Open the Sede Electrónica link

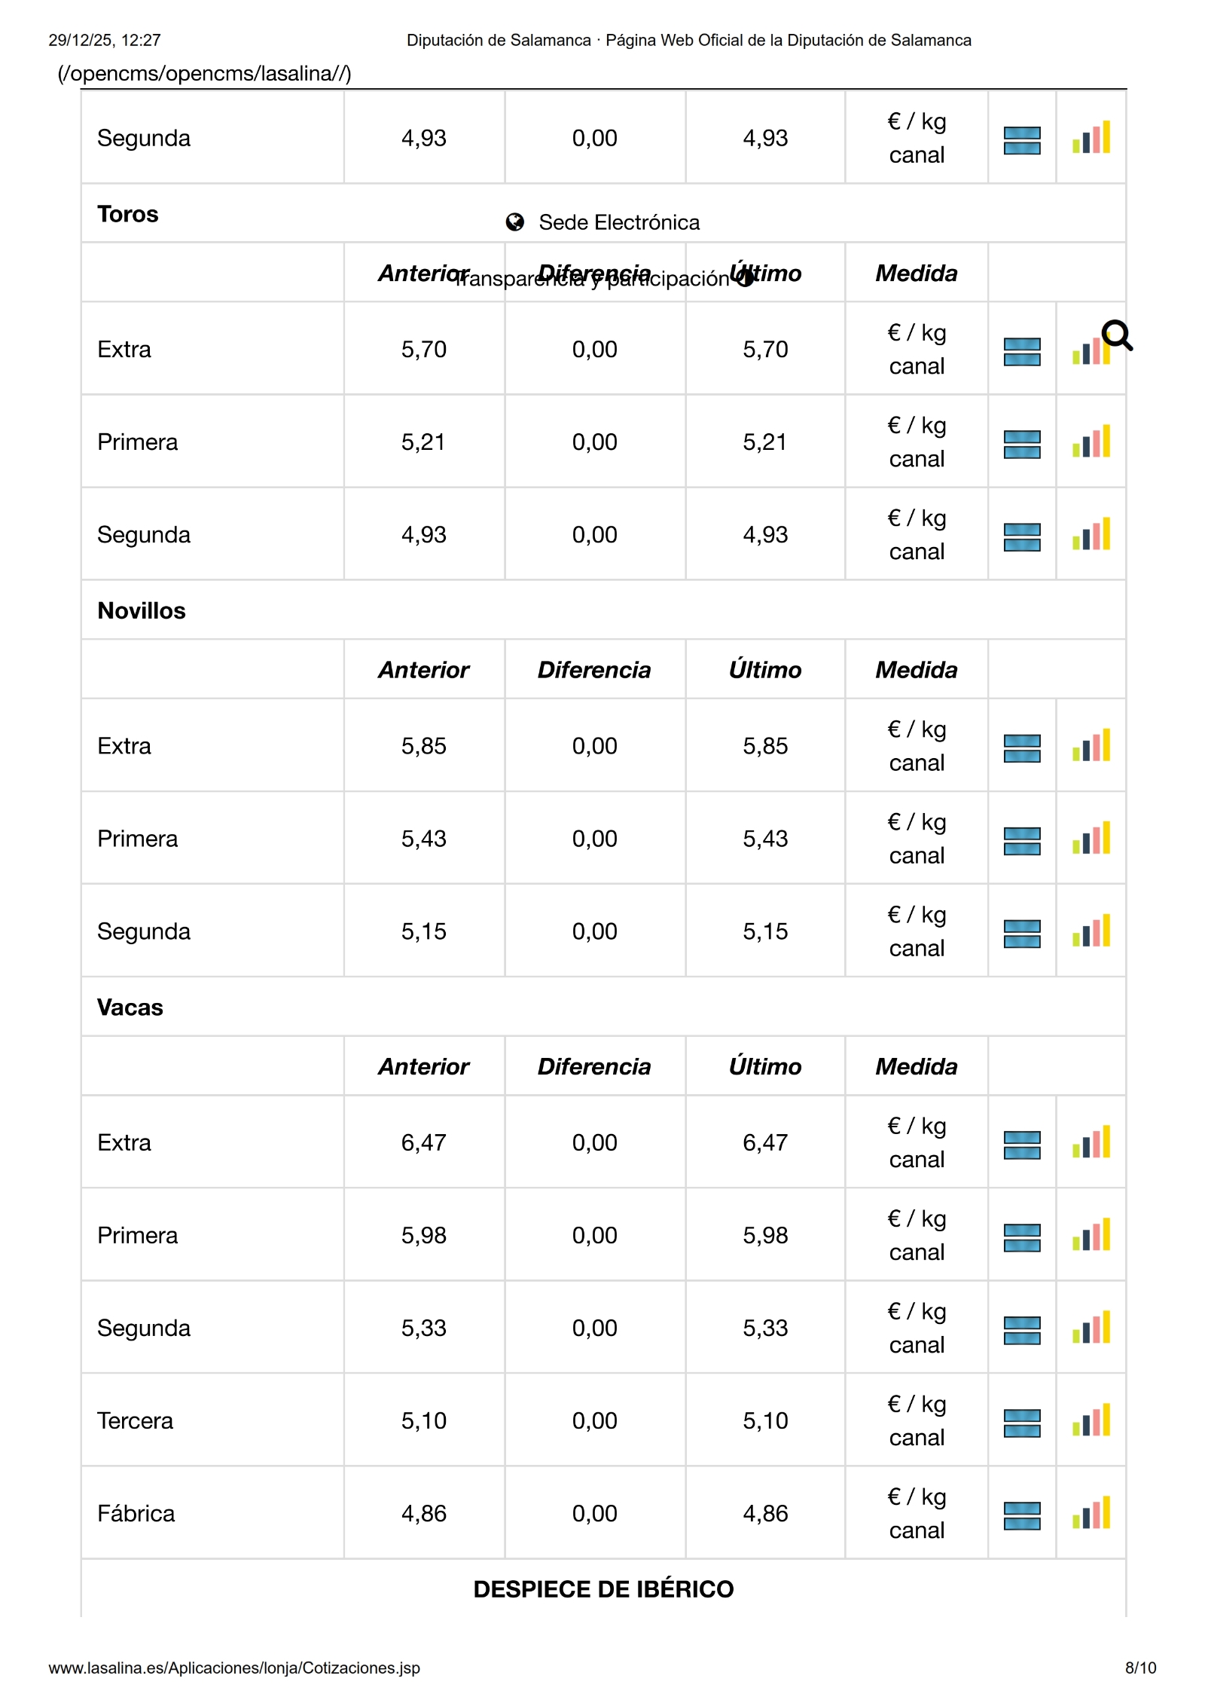coord(618,222)
